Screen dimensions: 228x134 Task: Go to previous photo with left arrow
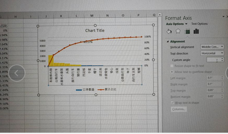pos(17,73)
